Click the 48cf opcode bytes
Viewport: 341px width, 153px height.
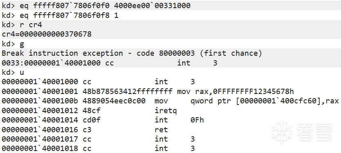92,110
